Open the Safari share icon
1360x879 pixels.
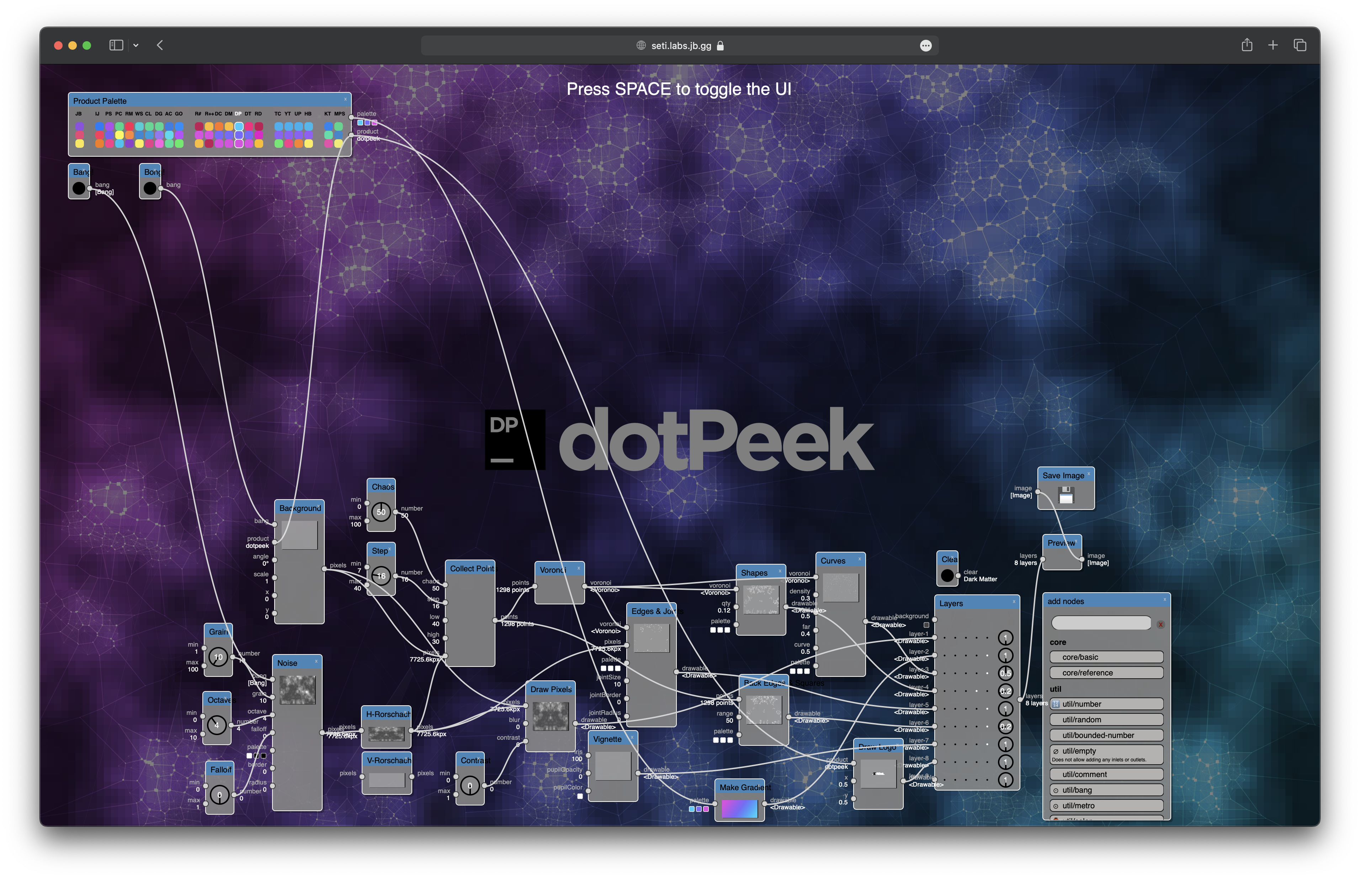1246,44
